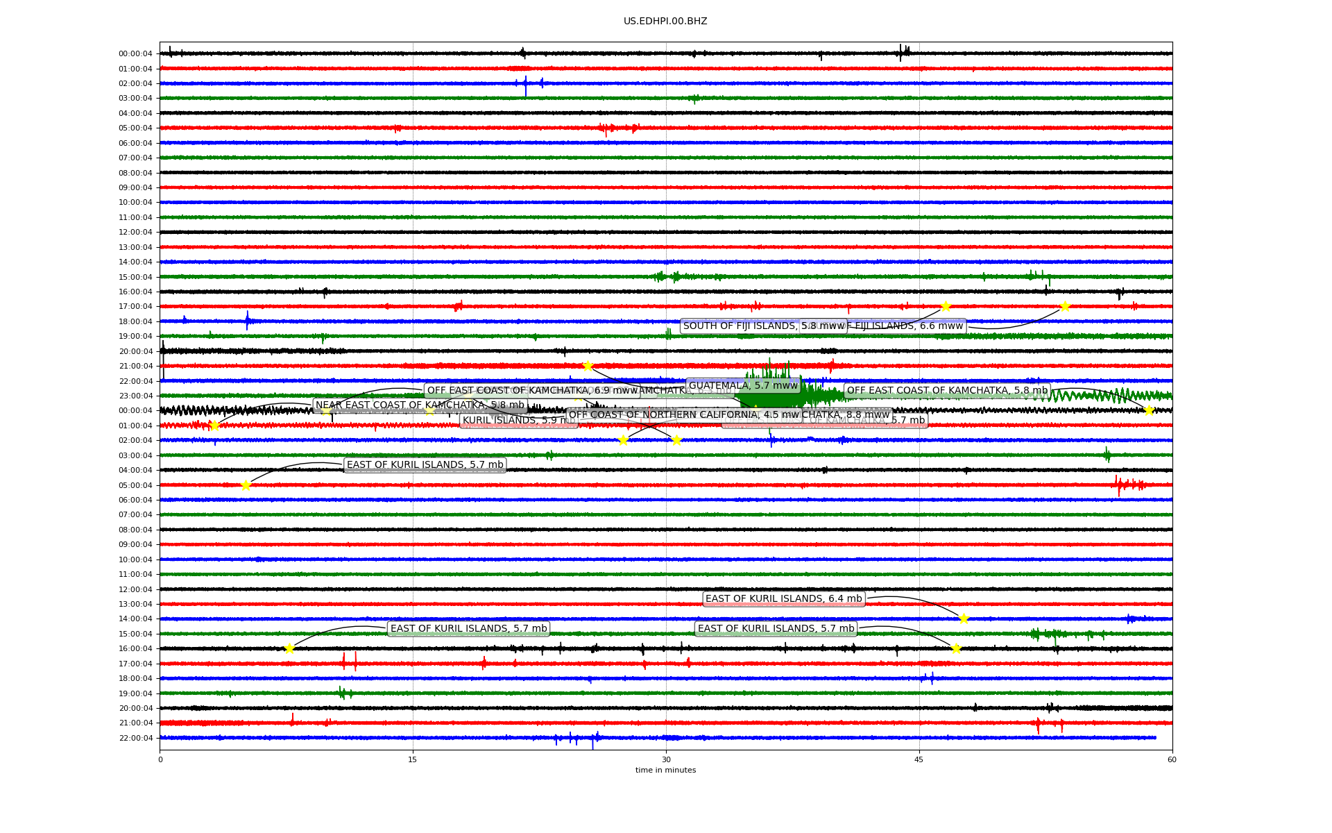
Task: Click the 'time in minutes' axis label
Action: pos(665,770)
